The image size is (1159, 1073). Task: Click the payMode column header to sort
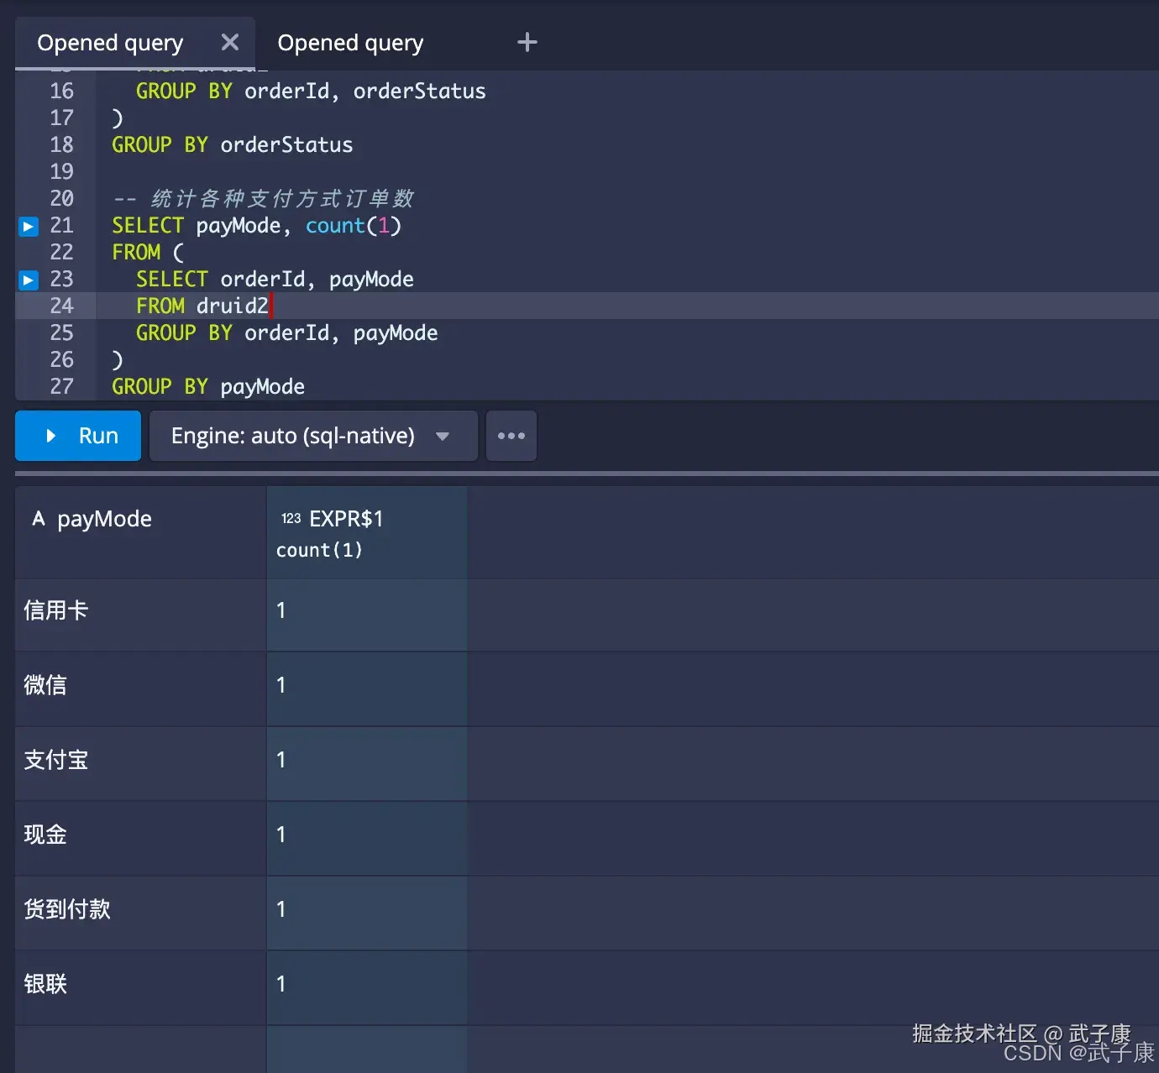[x=104, y=519]
